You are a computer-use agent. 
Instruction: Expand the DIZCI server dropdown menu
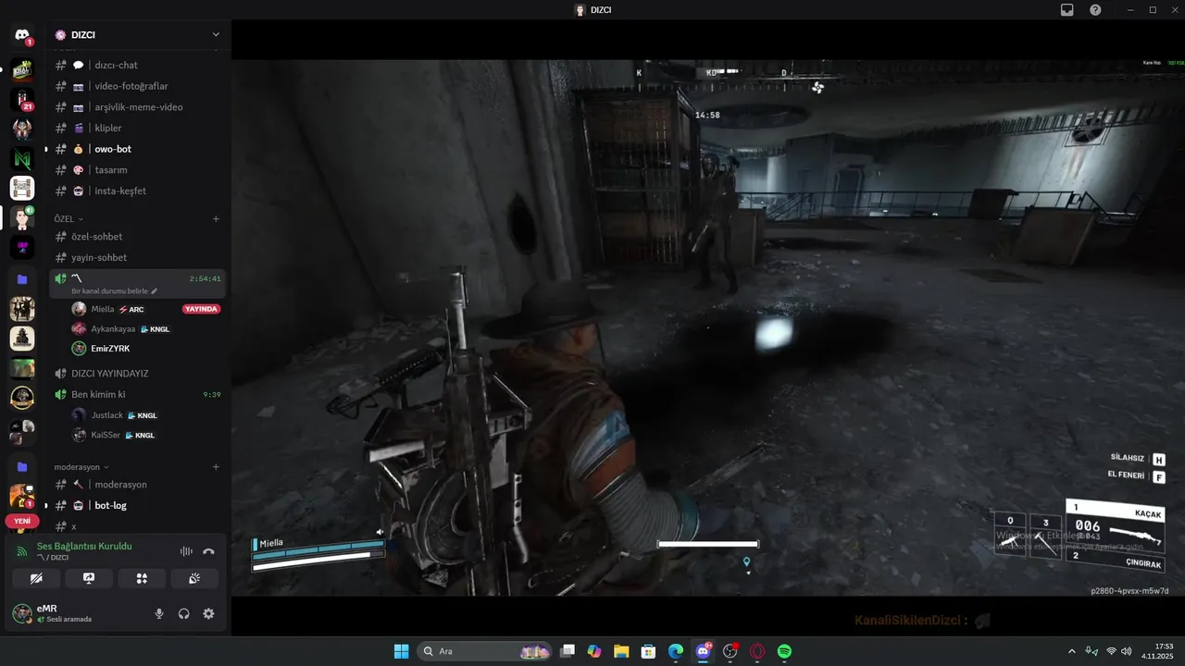tap(216, 35)
